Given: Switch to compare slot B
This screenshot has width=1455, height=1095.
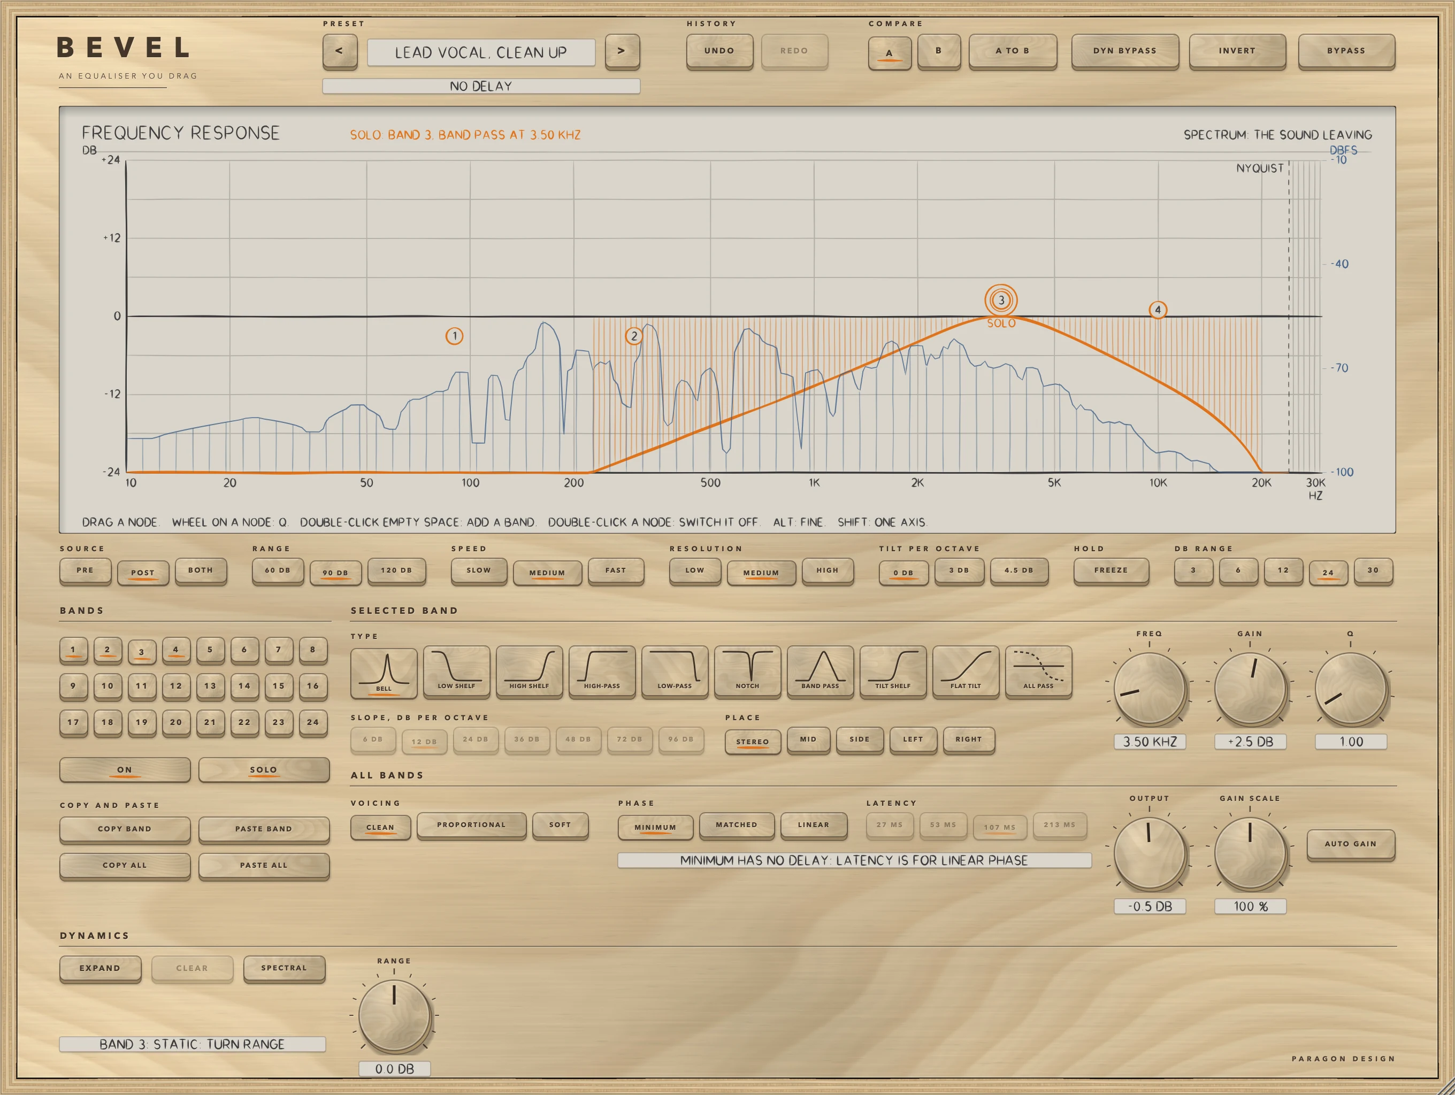Looking at the screenshot, I should tap(939, 51).
